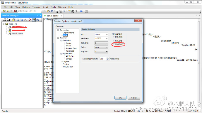Click the Public Key Assistant key icon
The image size is (202, 113).
pos(76,11)
